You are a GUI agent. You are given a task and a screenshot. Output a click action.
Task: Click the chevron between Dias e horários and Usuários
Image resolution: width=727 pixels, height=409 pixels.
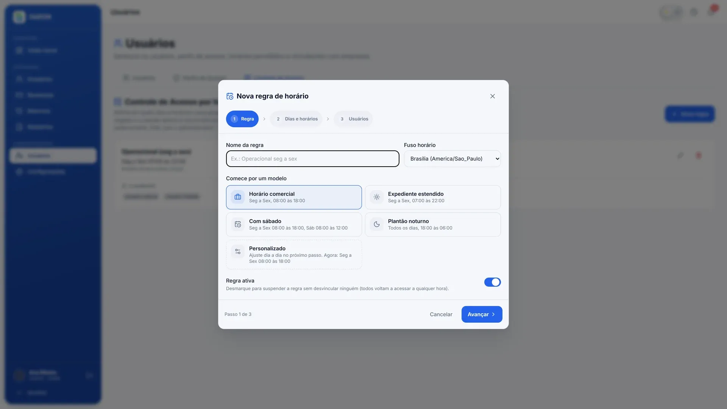[x=328, y=119]
